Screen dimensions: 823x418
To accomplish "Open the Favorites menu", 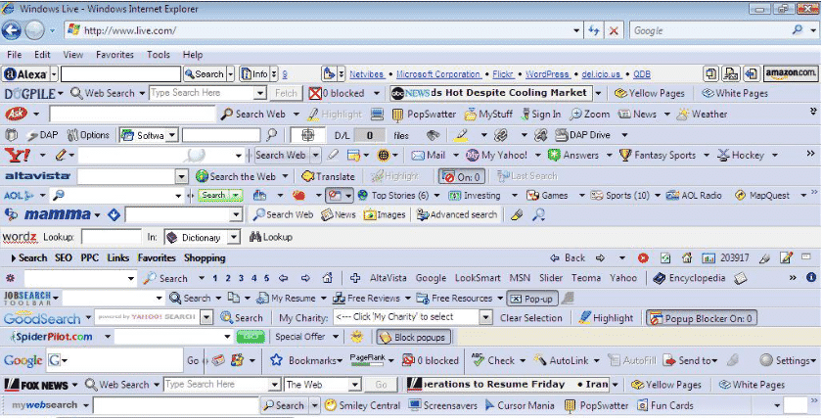I will (x=114, y=55).
